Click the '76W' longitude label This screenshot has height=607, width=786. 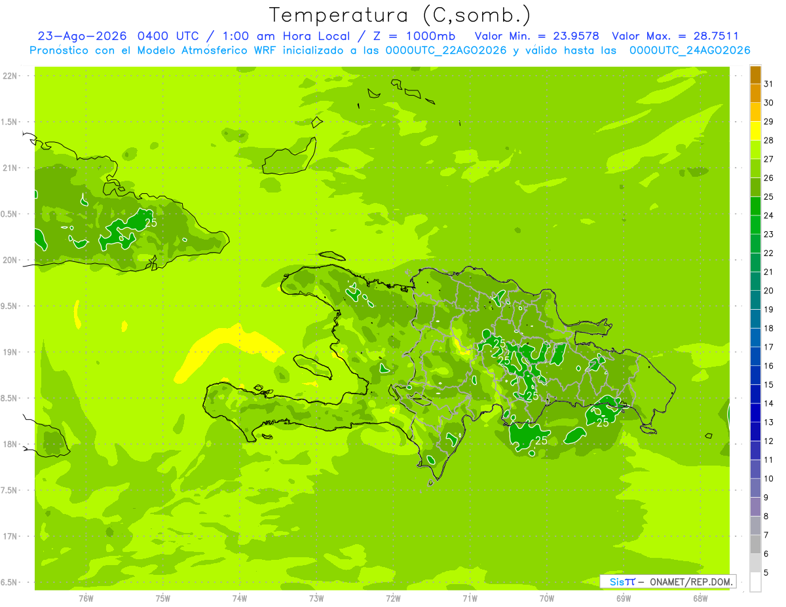(86, 598)
